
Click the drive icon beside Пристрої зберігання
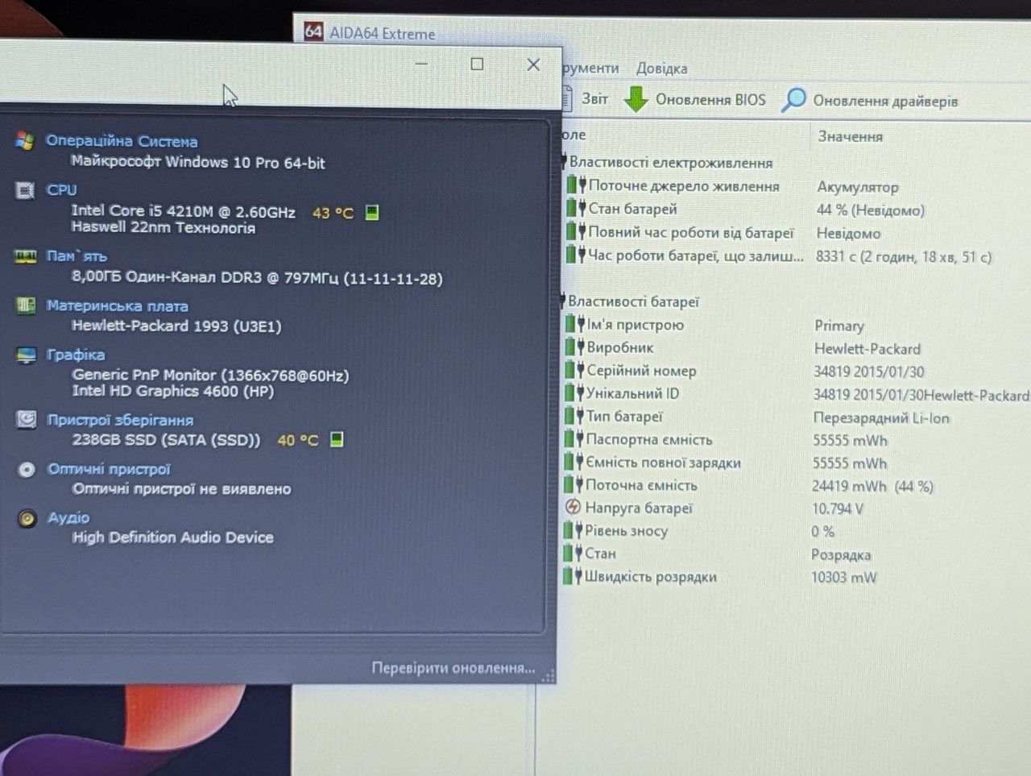tap(27, 419)
